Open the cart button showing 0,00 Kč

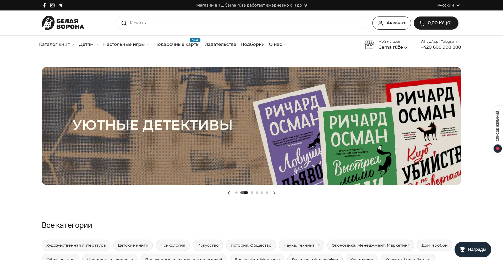pyautogui.click(x=436, y=23)
